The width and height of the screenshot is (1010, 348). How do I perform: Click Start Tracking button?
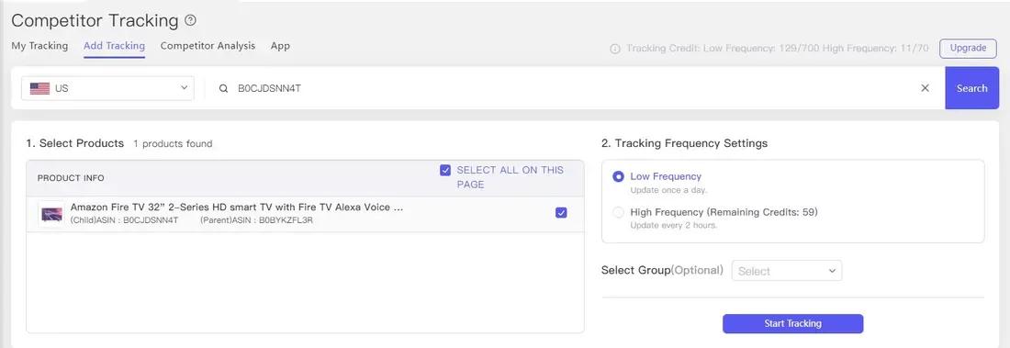[793, 323]
